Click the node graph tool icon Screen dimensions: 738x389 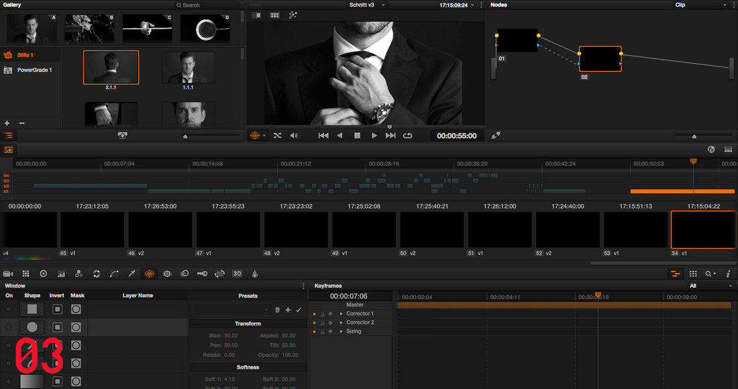[x=496, y=135]
